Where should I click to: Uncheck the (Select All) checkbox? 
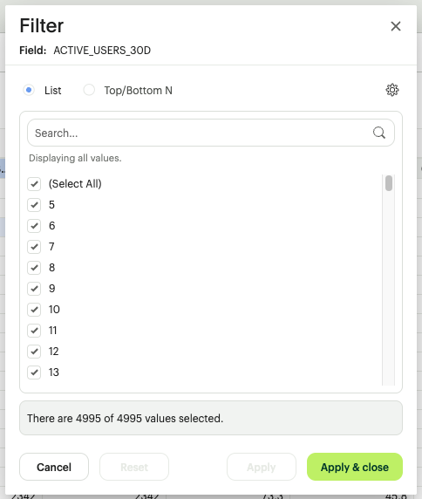[x=34, y=184]
